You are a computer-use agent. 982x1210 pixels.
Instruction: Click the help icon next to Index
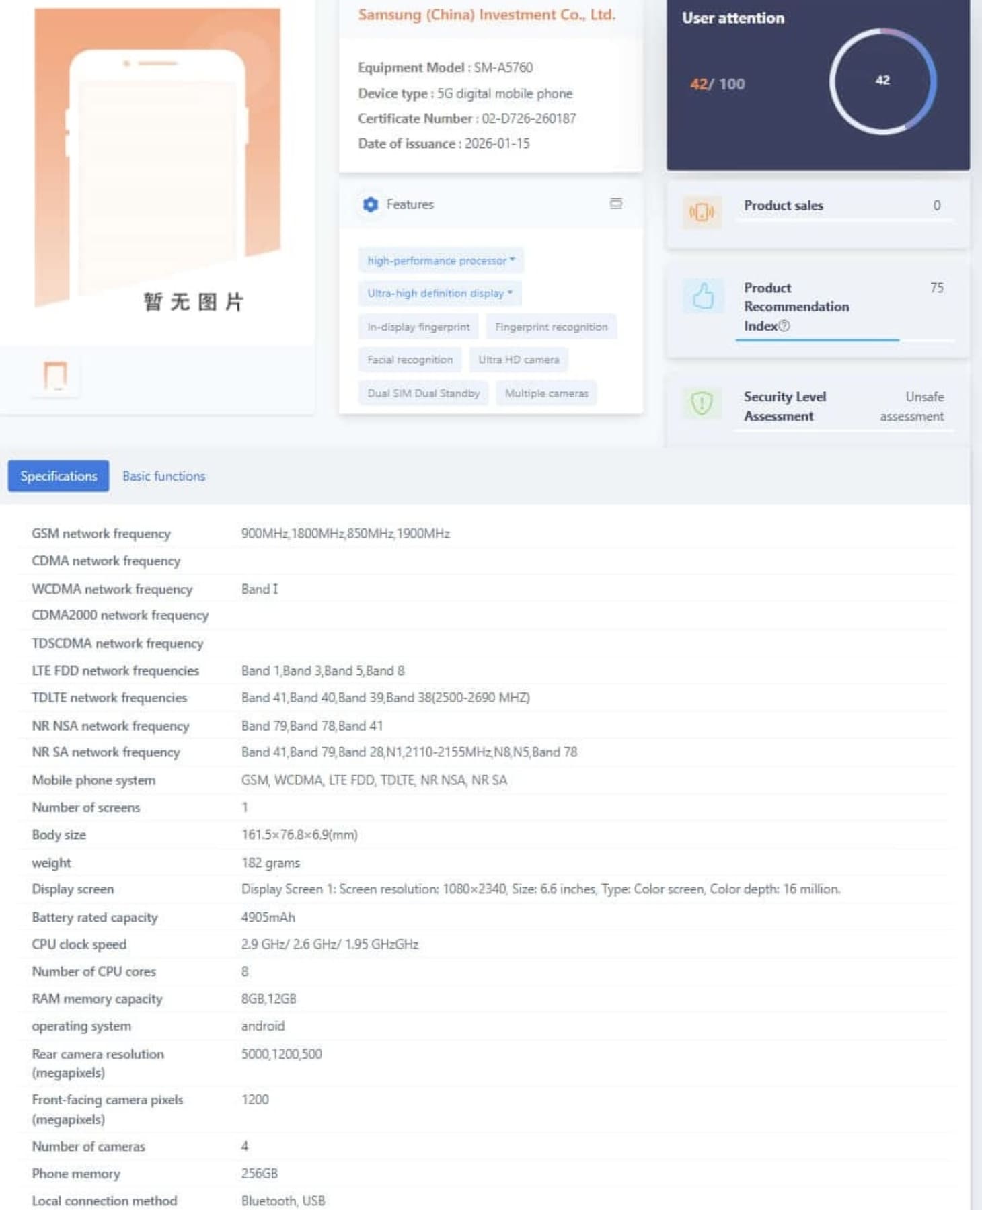coord(784,326)
